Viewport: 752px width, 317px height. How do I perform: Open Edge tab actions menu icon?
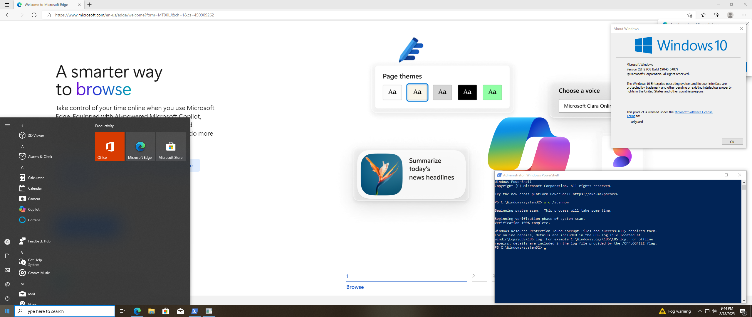pos(7,5)
